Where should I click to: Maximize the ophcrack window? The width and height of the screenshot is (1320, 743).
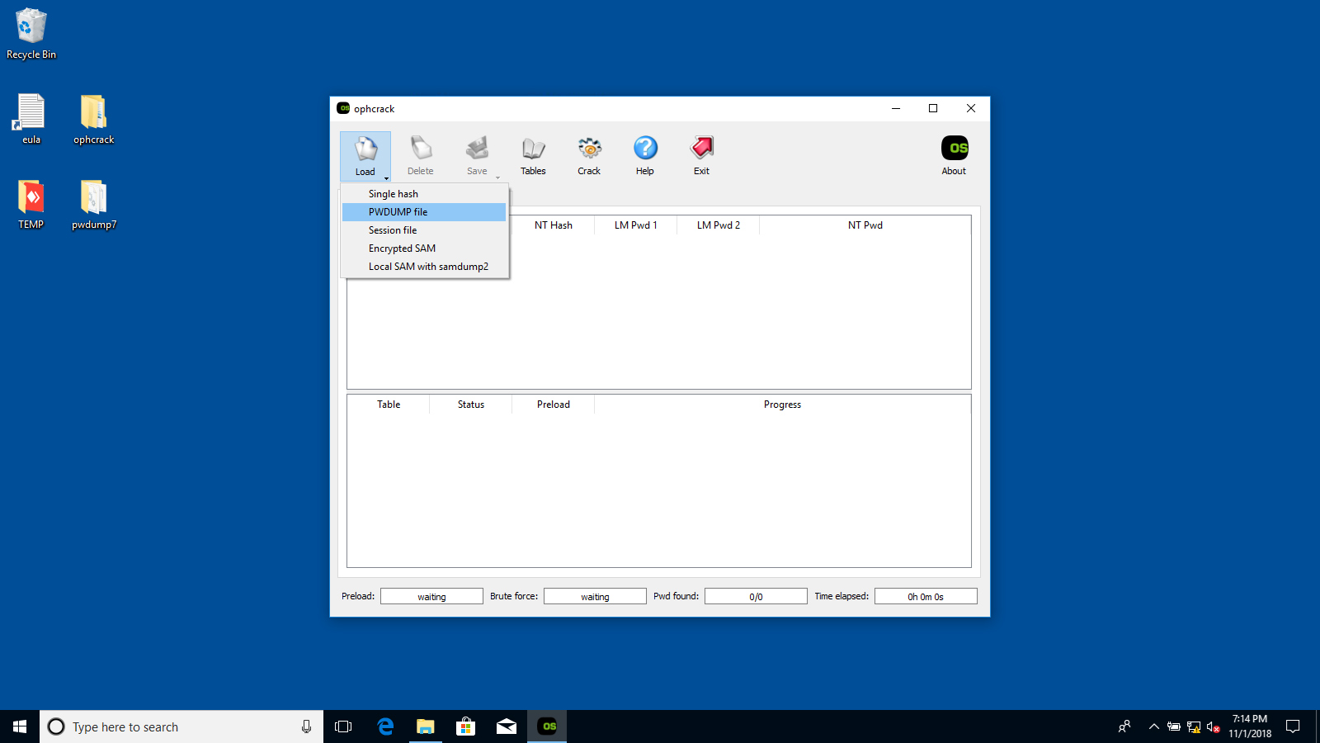click(933, 108)
